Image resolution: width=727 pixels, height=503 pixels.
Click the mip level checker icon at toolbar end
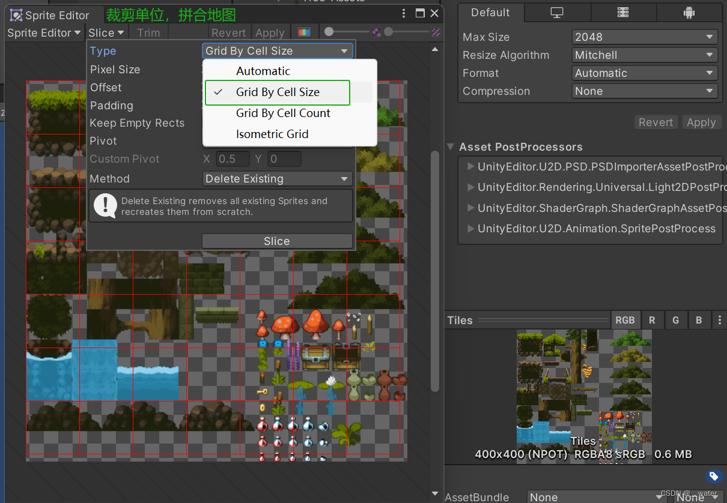436,32
